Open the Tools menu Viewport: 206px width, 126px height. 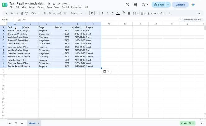coord(57,7)
